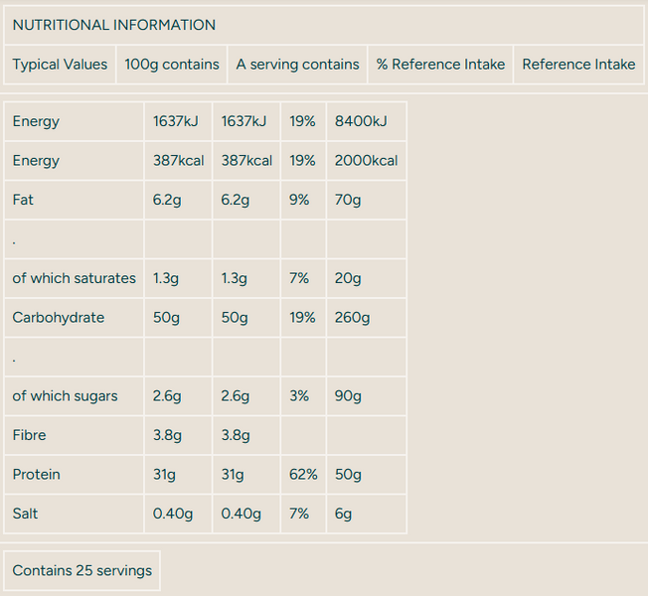This screenshot has width=648, height=596.
Task: Click the 62% protein reference percentage
Action: 303,475
